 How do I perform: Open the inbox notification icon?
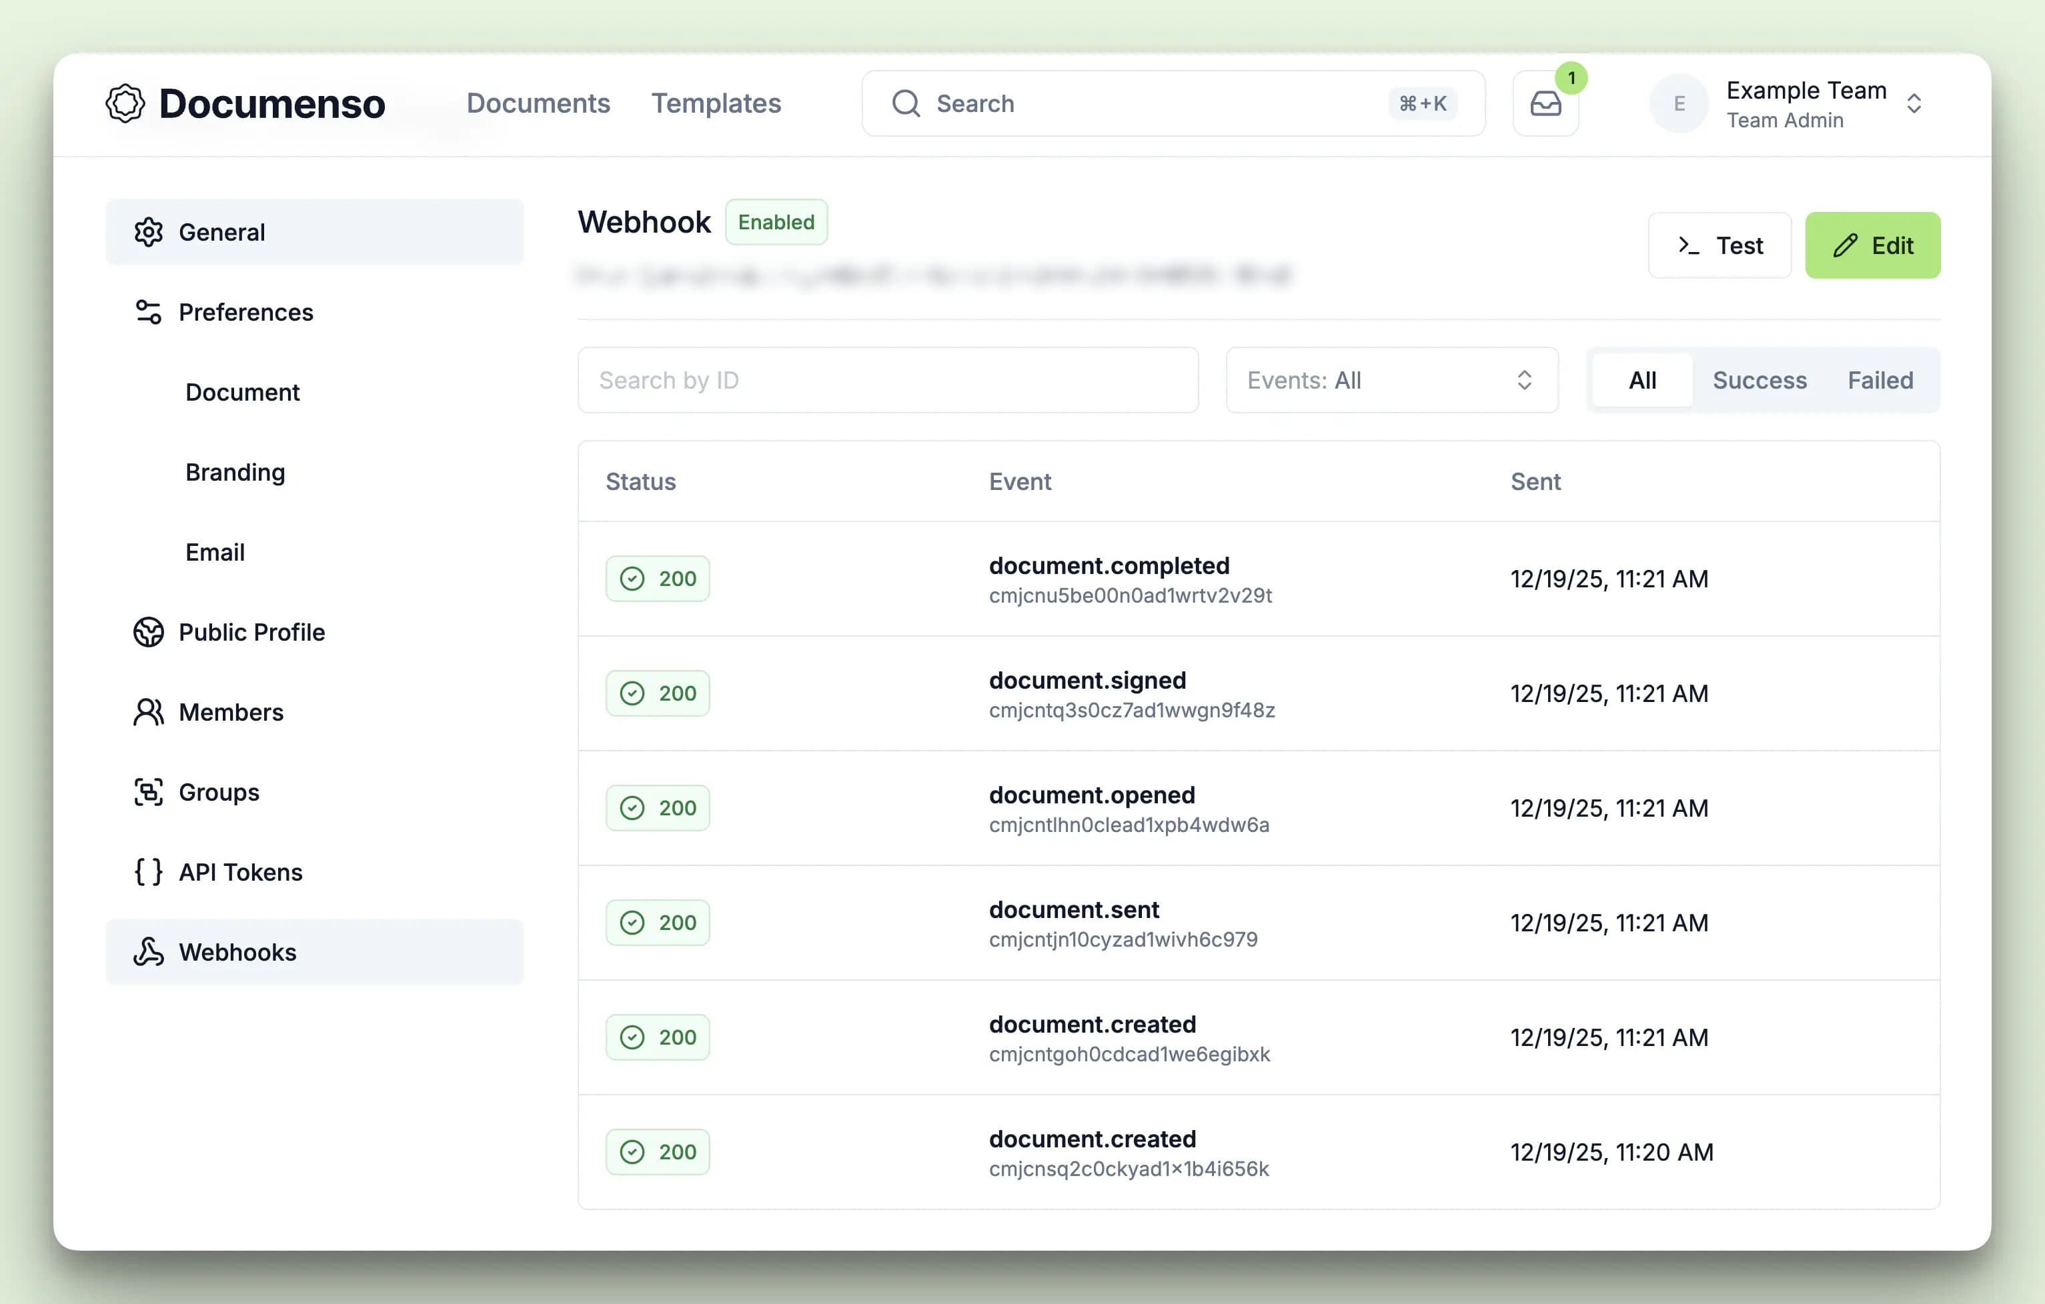[1545, 103]
